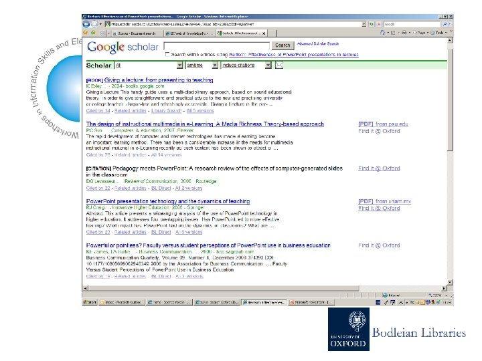Viewport: 482px width, 361px height.
Task: Open 'Powerful or pointless?' result title
Action: (x=208, y=245)
